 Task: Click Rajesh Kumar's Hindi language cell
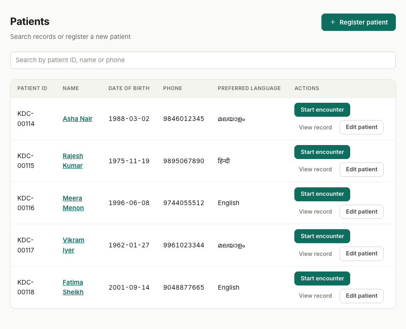224,161
